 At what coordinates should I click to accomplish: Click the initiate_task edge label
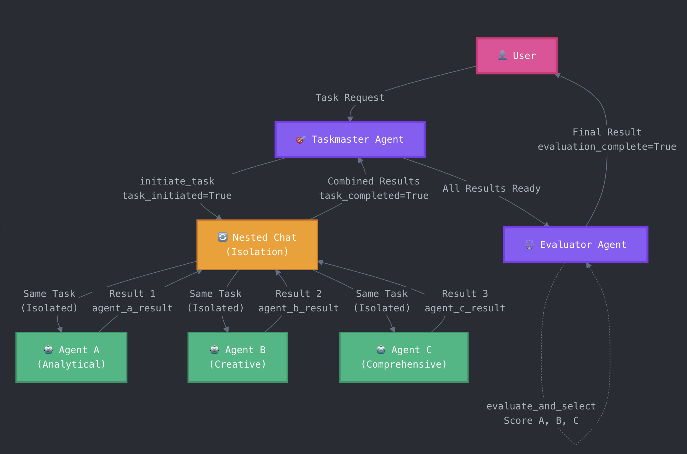pos(177,188)
